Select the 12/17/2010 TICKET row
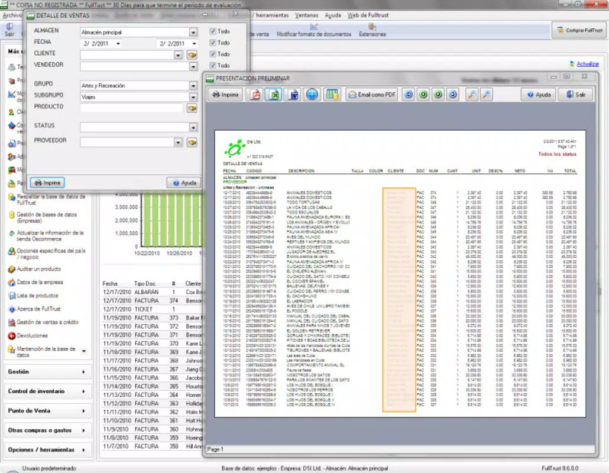This screenshot has width=609, height=473. click(x=152, y=309)
